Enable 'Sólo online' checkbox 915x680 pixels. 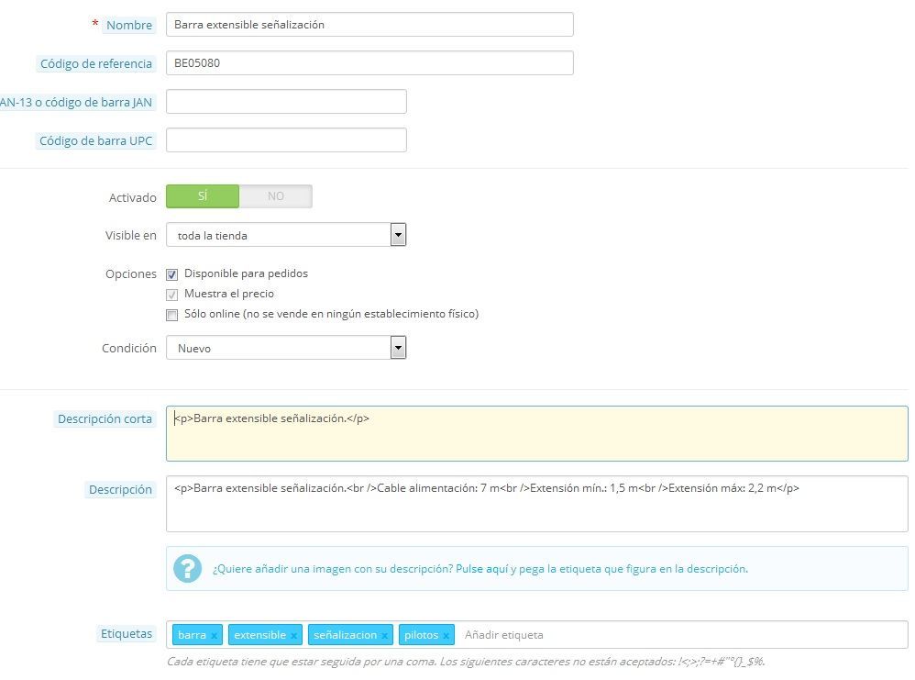(171, 315)
